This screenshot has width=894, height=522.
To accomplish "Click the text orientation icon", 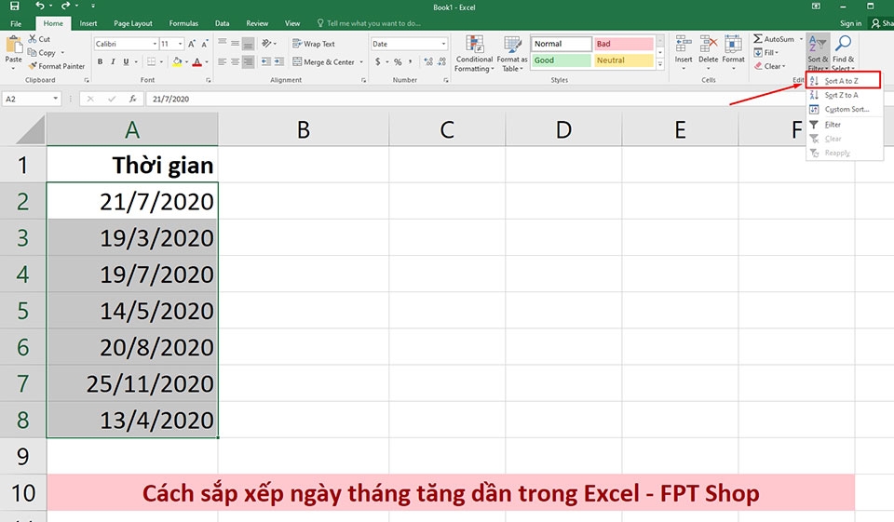I will pyautogui.click(x=266, y=44).
